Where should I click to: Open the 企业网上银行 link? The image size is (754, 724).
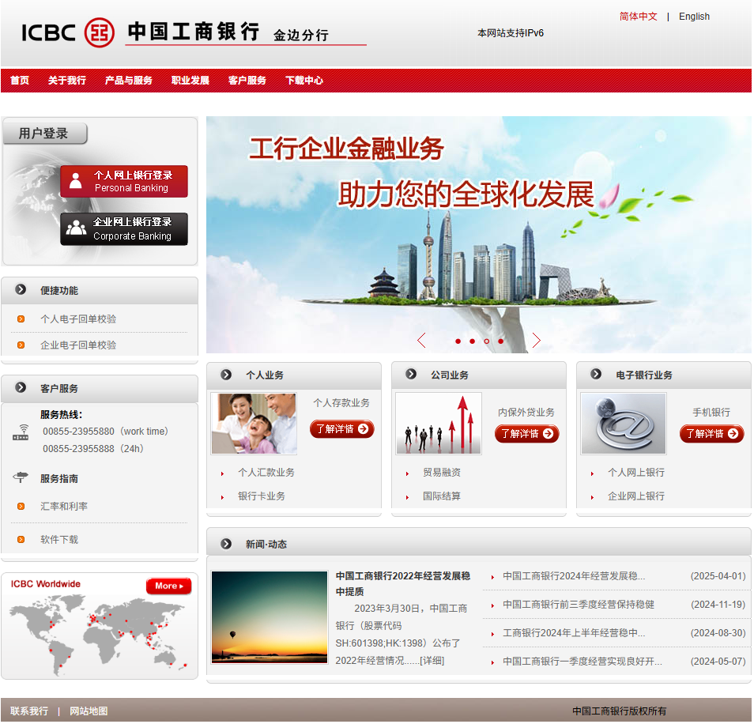[637, 496]
